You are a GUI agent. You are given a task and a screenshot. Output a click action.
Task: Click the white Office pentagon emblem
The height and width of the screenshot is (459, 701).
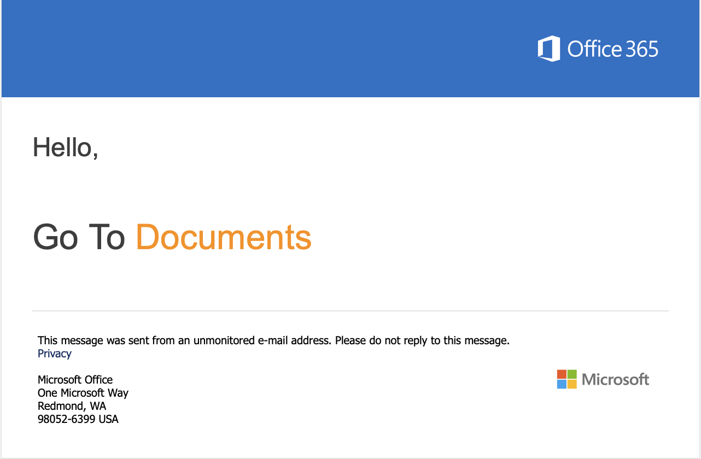point(550,49)
